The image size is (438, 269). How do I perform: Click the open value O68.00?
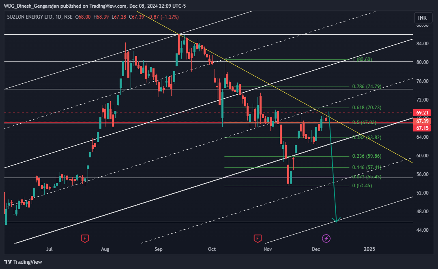pyautogui.click(x=83, y=17)
